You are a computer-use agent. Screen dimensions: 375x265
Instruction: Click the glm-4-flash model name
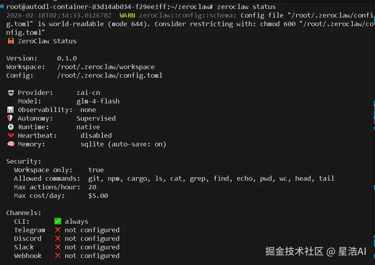click(x=98, y=101)
